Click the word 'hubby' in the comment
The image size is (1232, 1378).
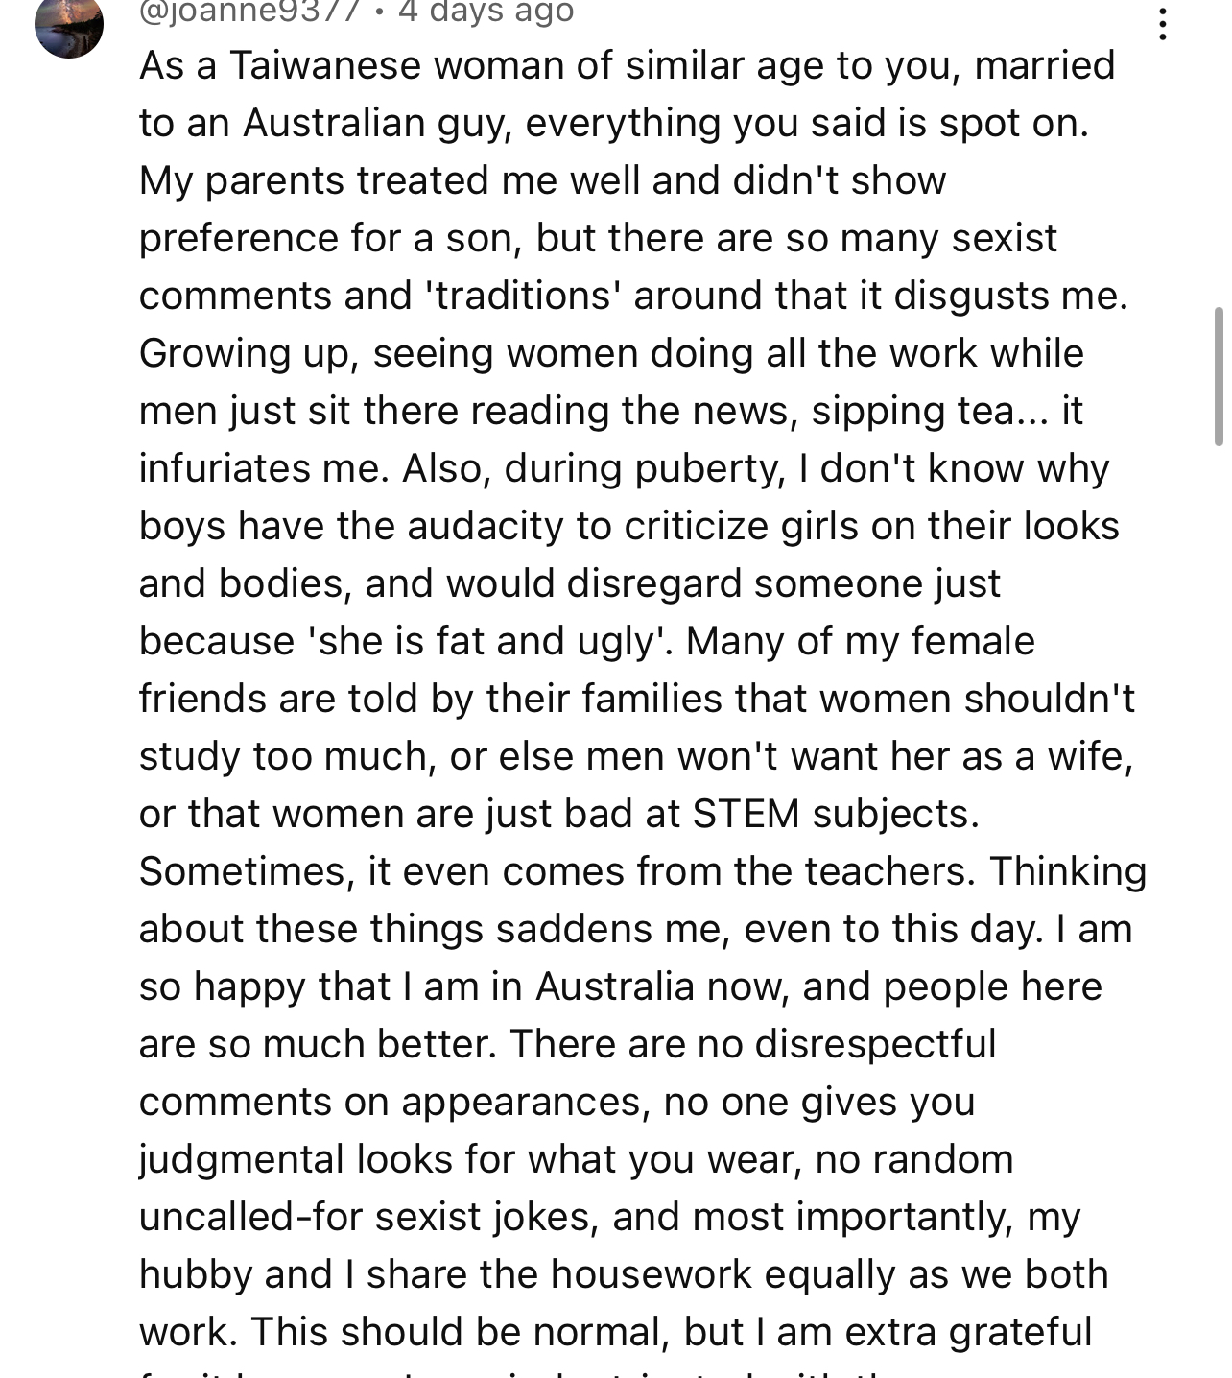pos(196,1275)
